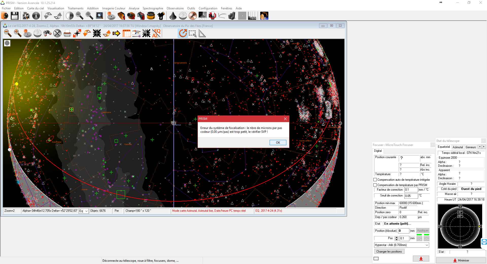The image size is (487, 264).
Task: Click the round info icon in main toolbar
Action: [x=36, y=16]
